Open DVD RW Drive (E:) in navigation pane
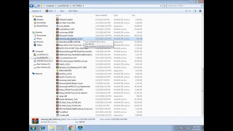Image resolution: width=233 pixels, height=131 pixels. (44, 61)
